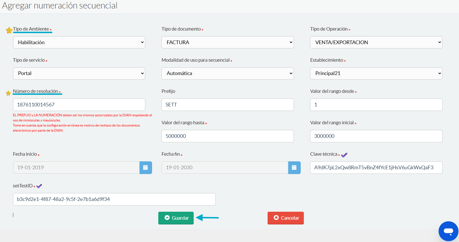Click into the setTestID input field
Viewport: 459px width, 242px height.
(x=114, y=199)
